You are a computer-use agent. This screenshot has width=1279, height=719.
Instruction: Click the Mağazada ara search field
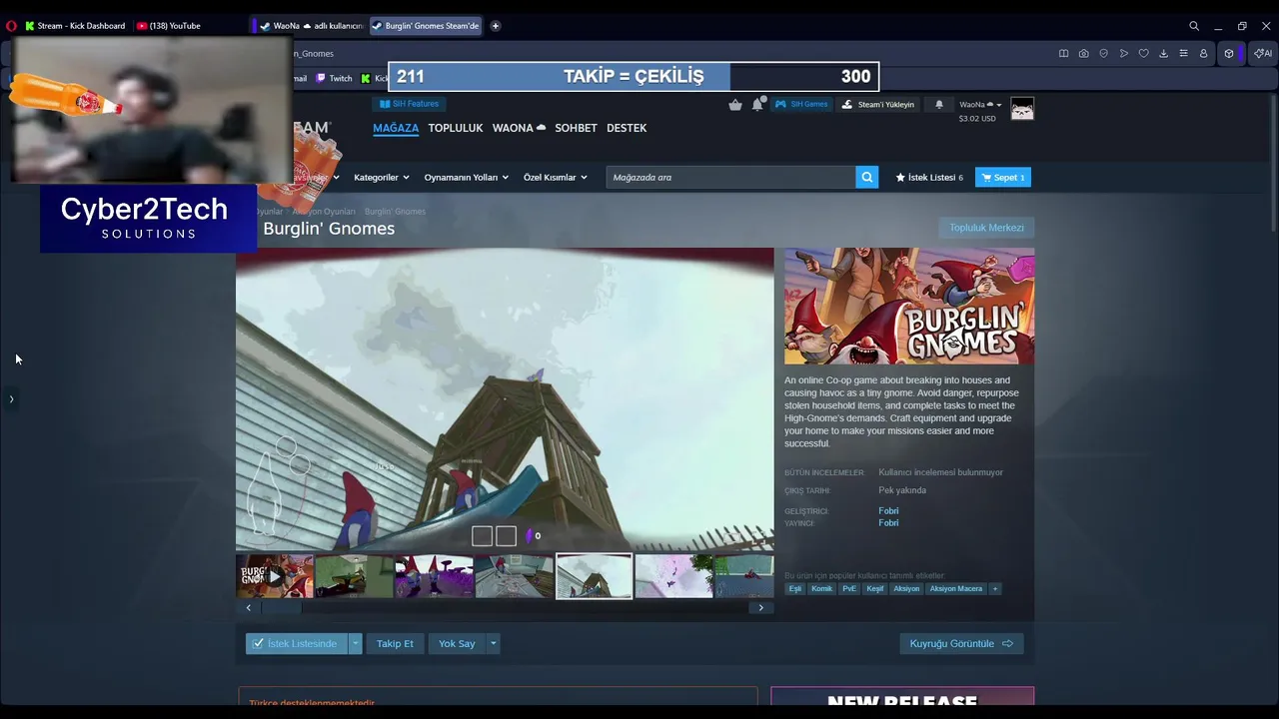[x=730, y=177]
